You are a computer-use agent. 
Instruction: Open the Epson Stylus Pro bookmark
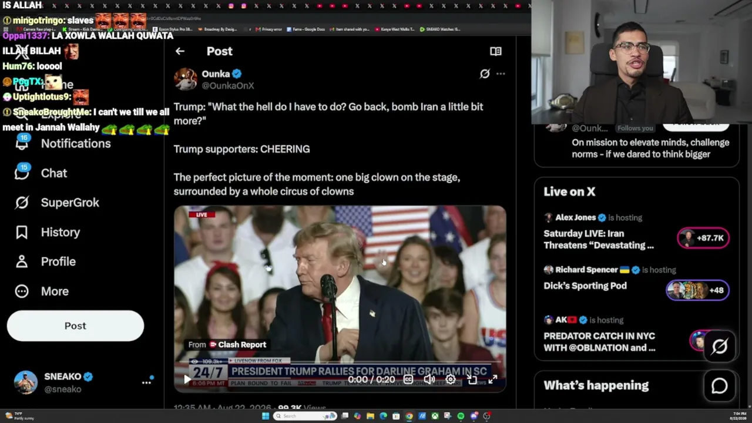point(173,29)
